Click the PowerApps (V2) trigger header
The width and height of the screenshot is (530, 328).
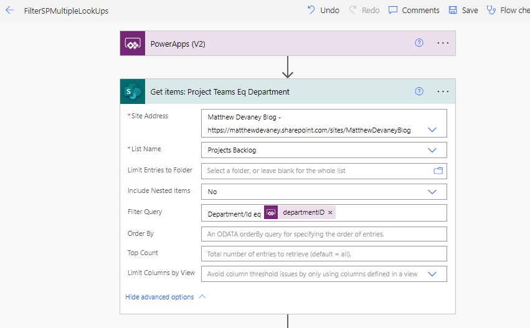pyautogui.click(x=288, y=43)
